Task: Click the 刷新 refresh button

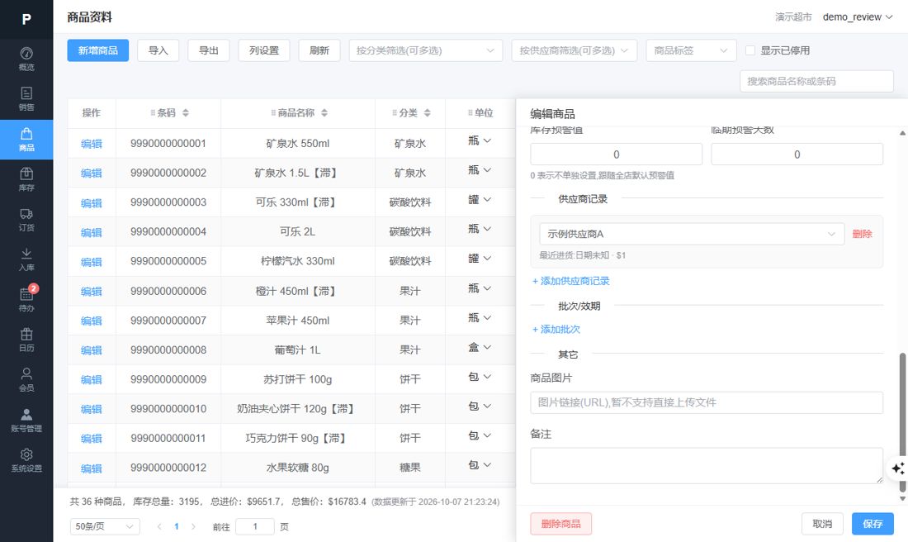Action: [319, 50]
